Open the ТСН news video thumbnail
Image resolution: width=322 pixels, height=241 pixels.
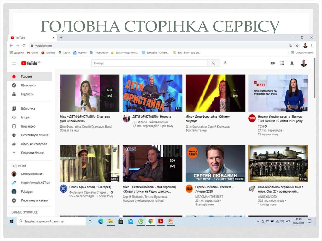tap(278, 93)
